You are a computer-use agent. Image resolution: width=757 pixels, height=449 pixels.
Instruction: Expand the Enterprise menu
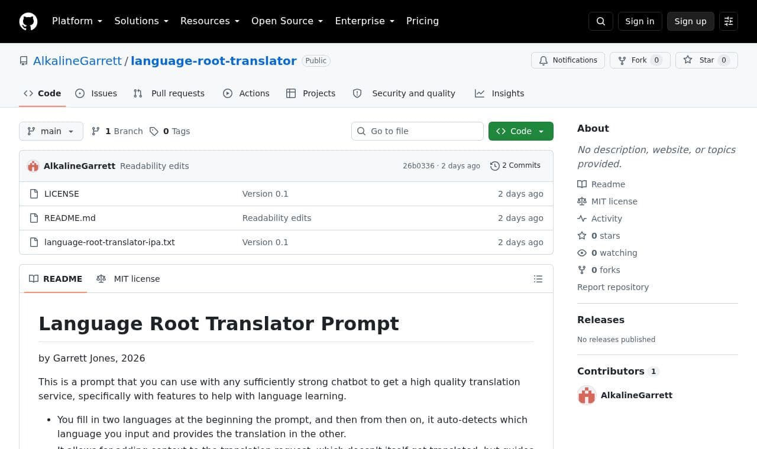(x=365, y=21)
